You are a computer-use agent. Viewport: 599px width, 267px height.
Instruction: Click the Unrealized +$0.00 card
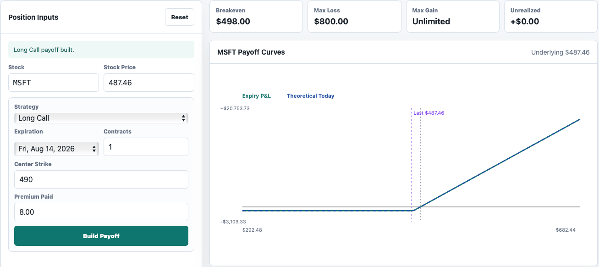pos(551,17)
